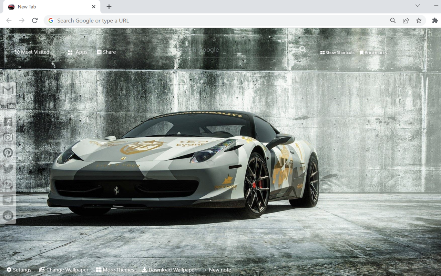This screenshot has width=441, height=276.
Task: Open the Bookmarks menu on the page
Action: [373, 52]
